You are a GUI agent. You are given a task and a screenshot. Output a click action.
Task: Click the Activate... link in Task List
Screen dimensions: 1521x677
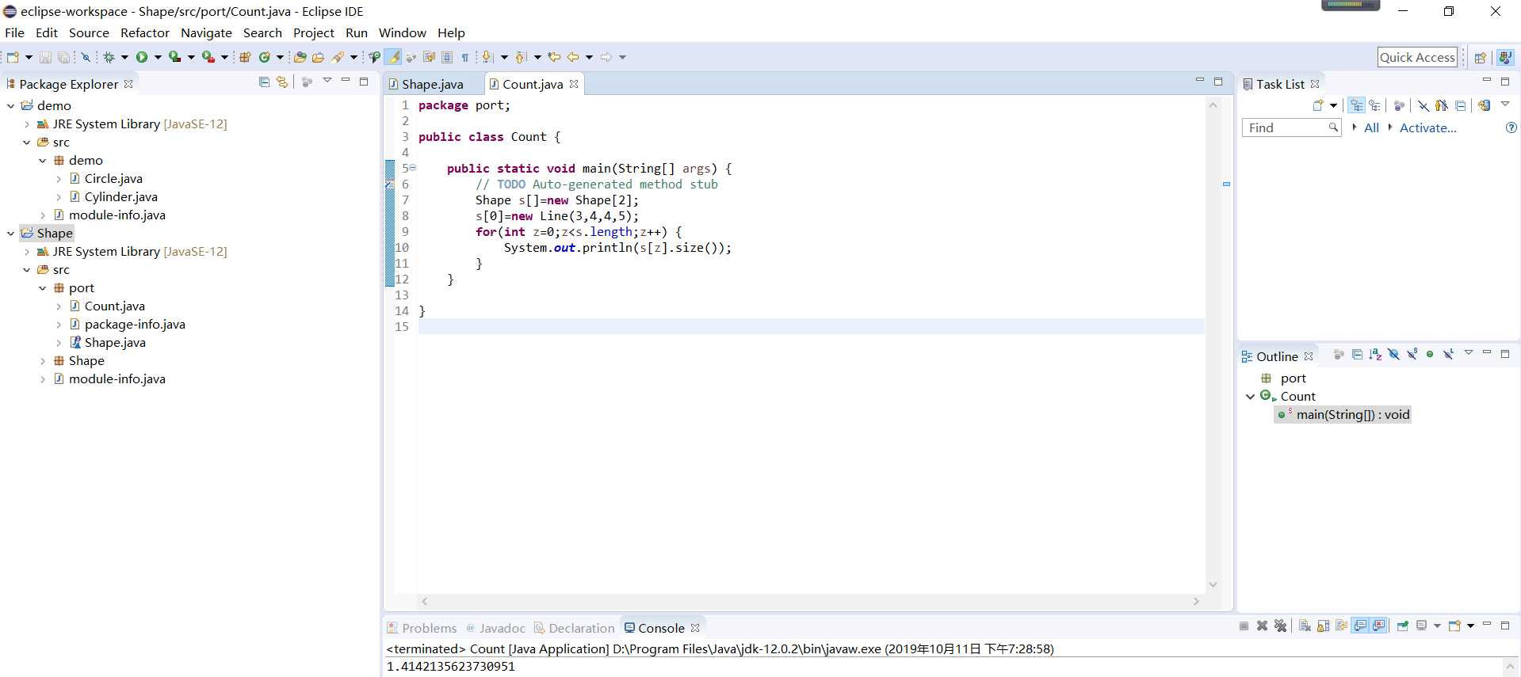click(1428, 127)
